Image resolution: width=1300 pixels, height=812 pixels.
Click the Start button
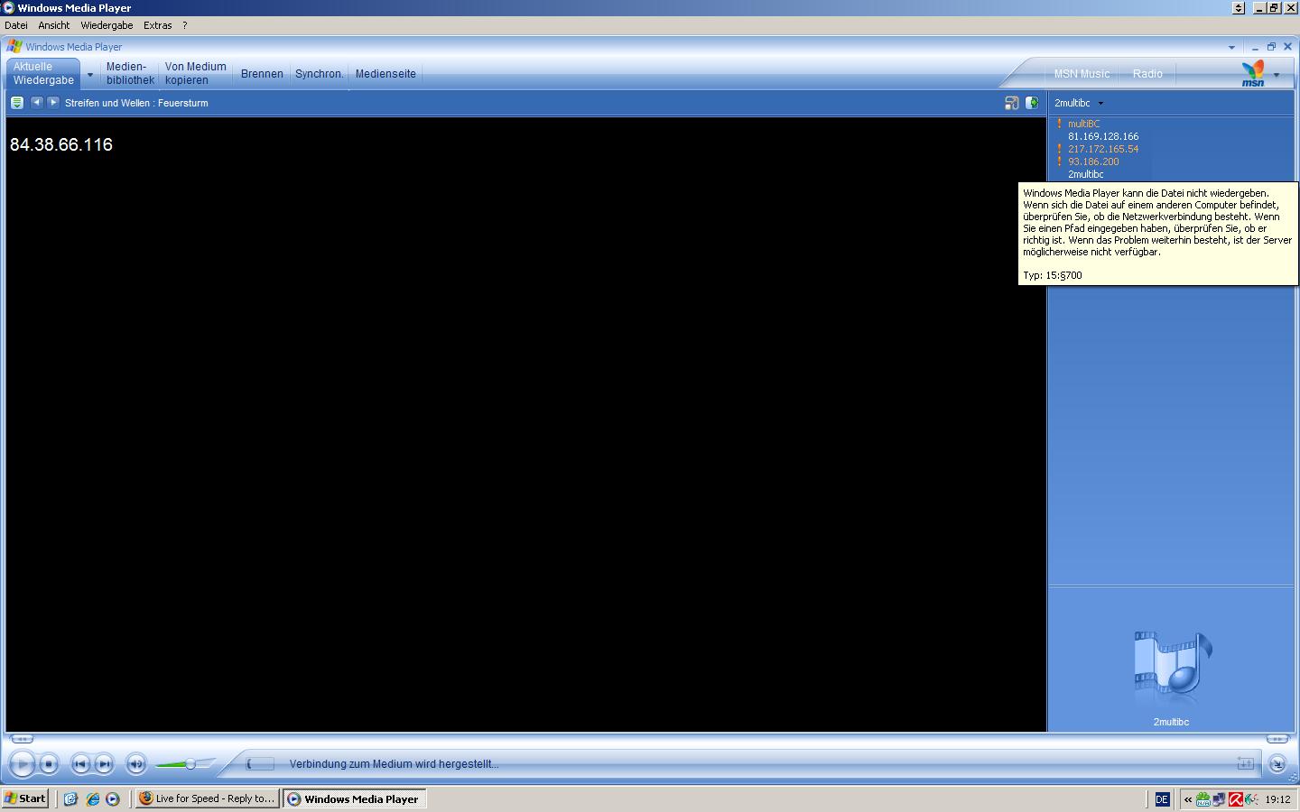tap(25, 798)
